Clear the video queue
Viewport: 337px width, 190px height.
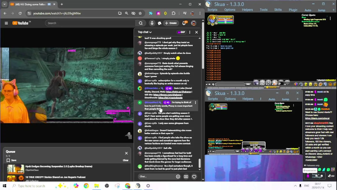pyautogui.click(x=126, y=160)
